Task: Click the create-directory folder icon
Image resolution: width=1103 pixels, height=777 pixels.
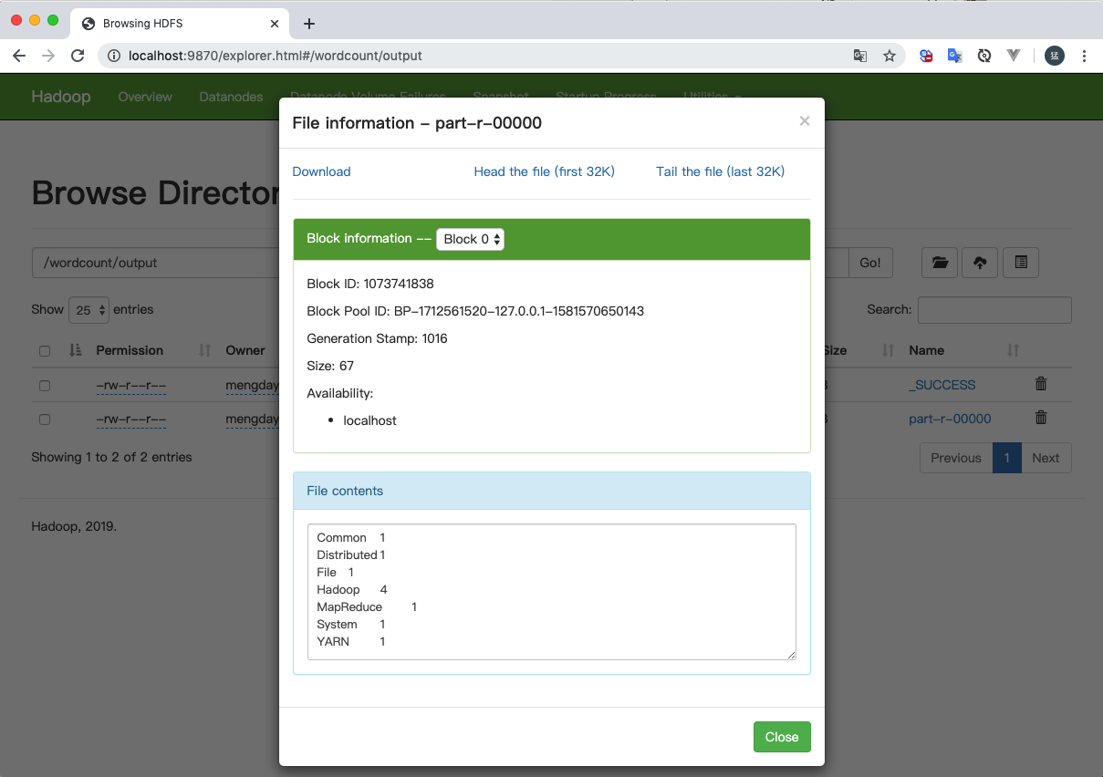Action: point(940,263)
